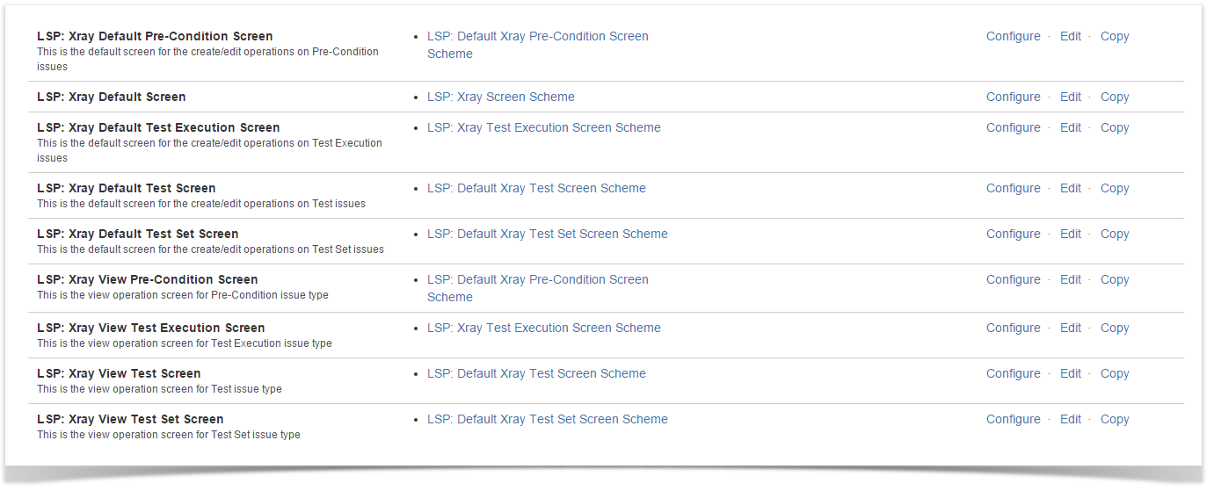Edit the Xray View Test Screen
Image resolution: width=1214 pixels, height=491 pixels.
[1071, 373]
